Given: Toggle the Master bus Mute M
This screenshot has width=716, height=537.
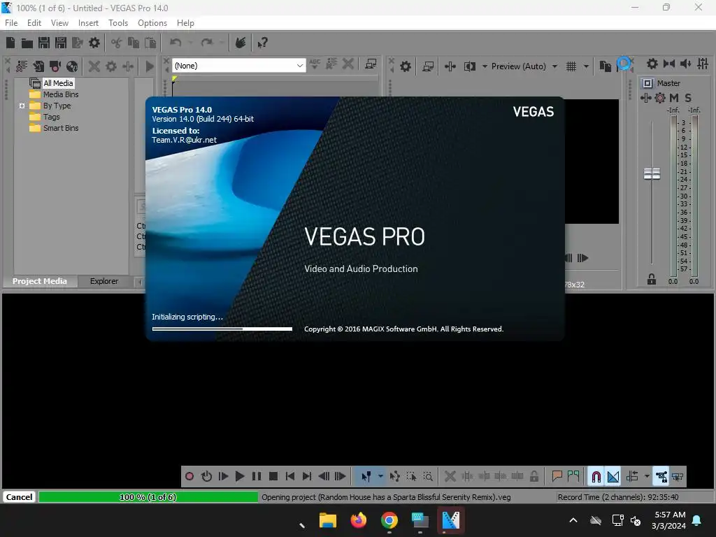Looking at the screenshot, I should 674,98.
